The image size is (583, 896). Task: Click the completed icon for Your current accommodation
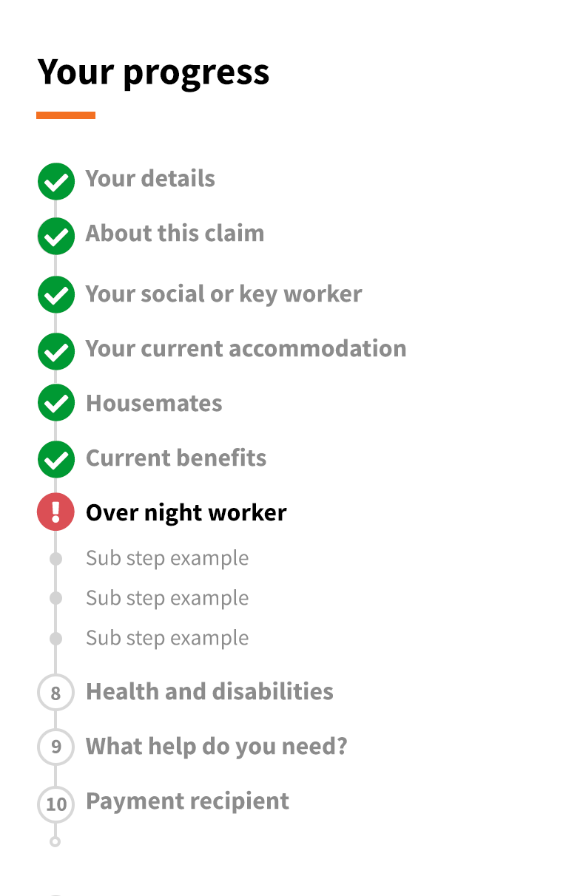pyautogui.click(x=55, y=351)
